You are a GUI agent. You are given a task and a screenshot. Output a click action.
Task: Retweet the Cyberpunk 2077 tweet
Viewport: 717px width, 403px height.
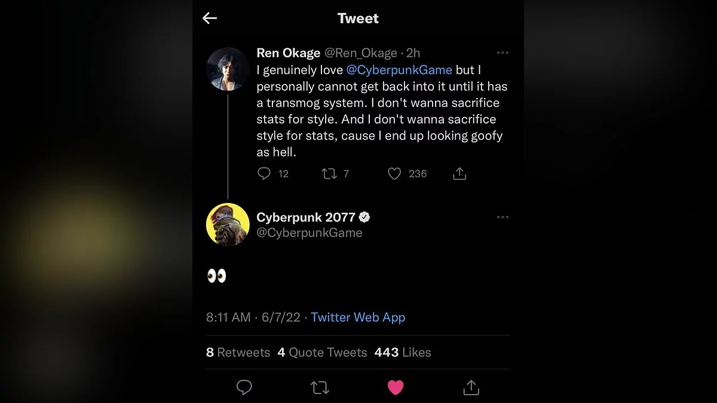pyautogui.click(x=320, y=387)
